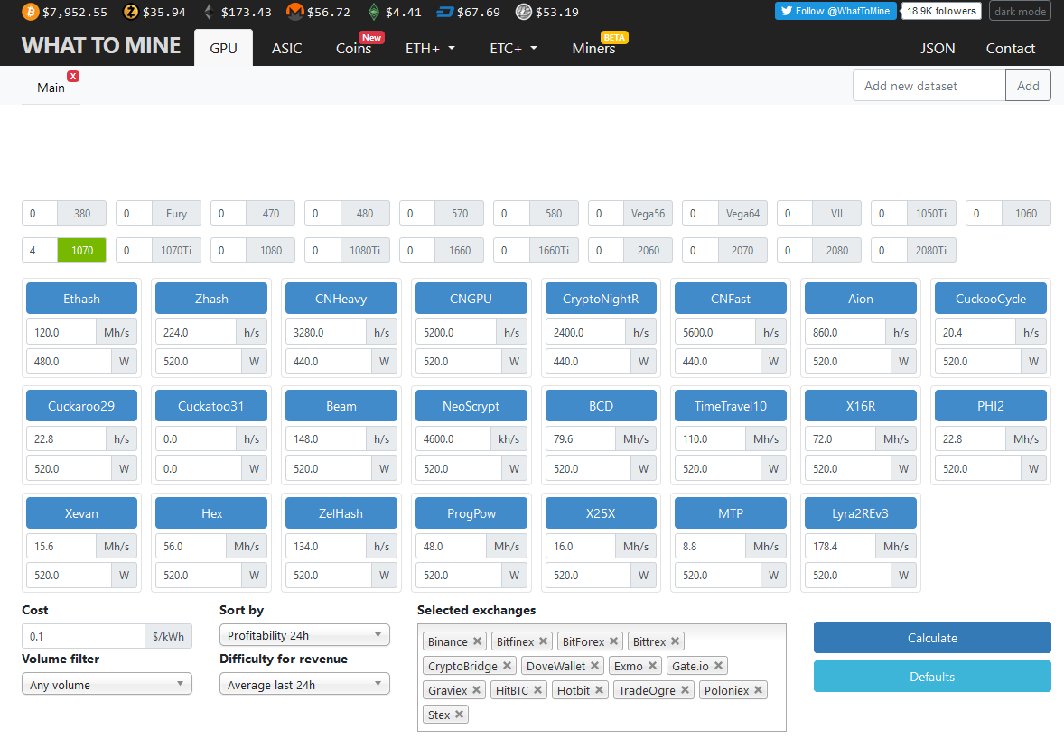Click the Monero coin icon
1064x738 pixels.
(x=294, y=12)
